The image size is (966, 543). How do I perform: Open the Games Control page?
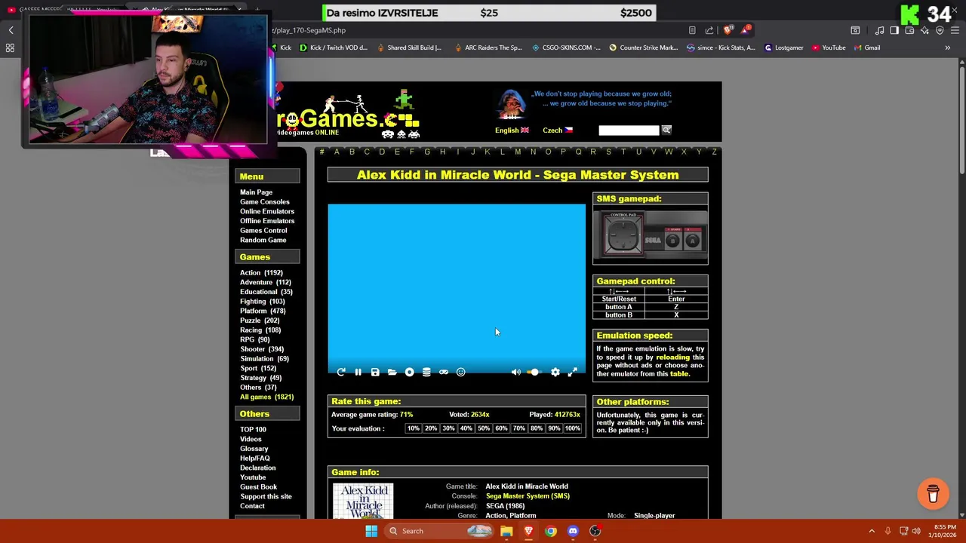click(x=263, y=230)
